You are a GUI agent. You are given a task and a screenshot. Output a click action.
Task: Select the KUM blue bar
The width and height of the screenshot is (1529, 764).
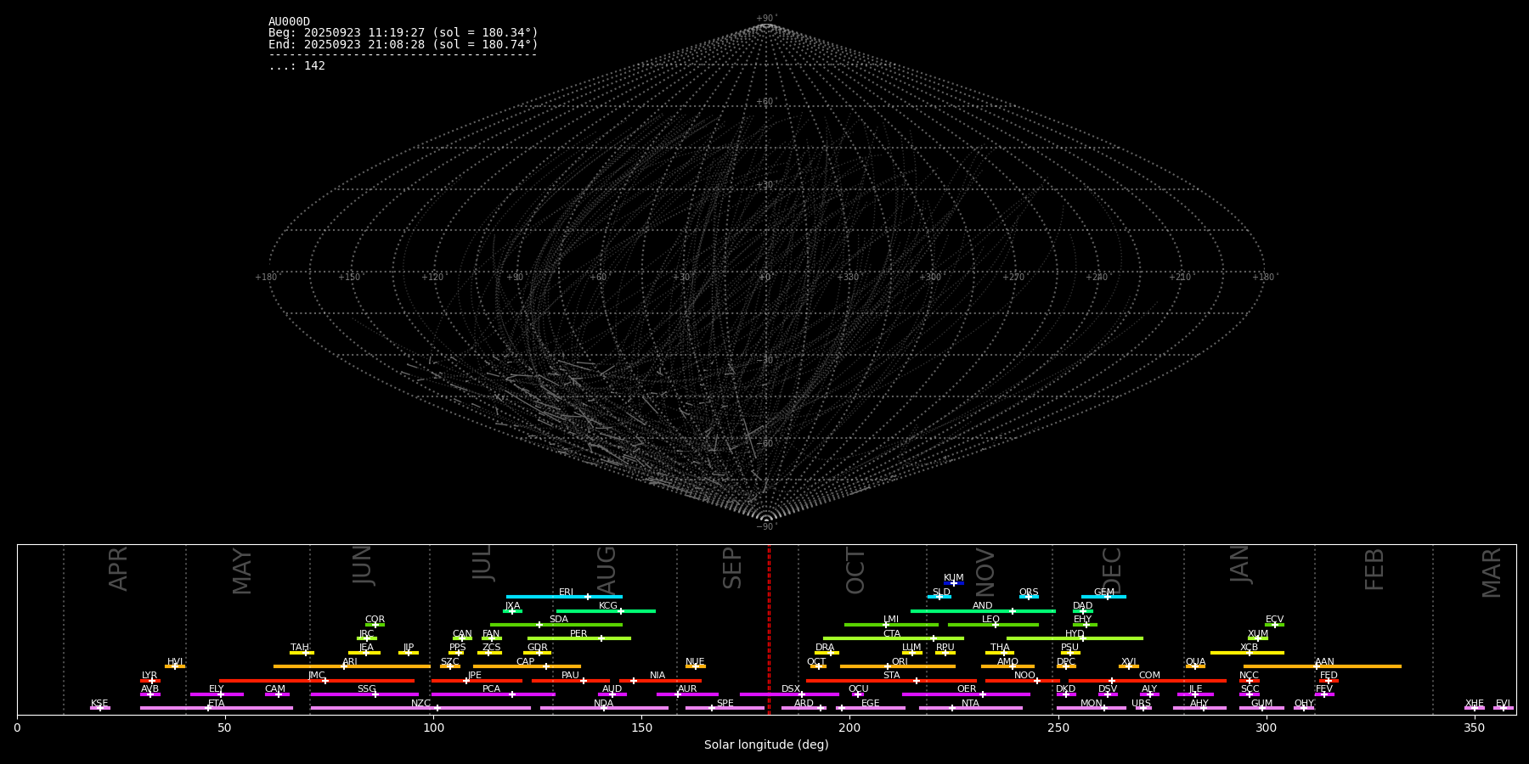(x=954, y=583)
